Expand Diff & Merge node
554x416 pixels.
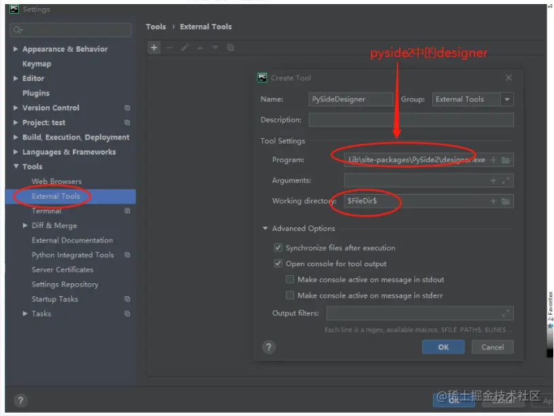click(x=25, y=225)
